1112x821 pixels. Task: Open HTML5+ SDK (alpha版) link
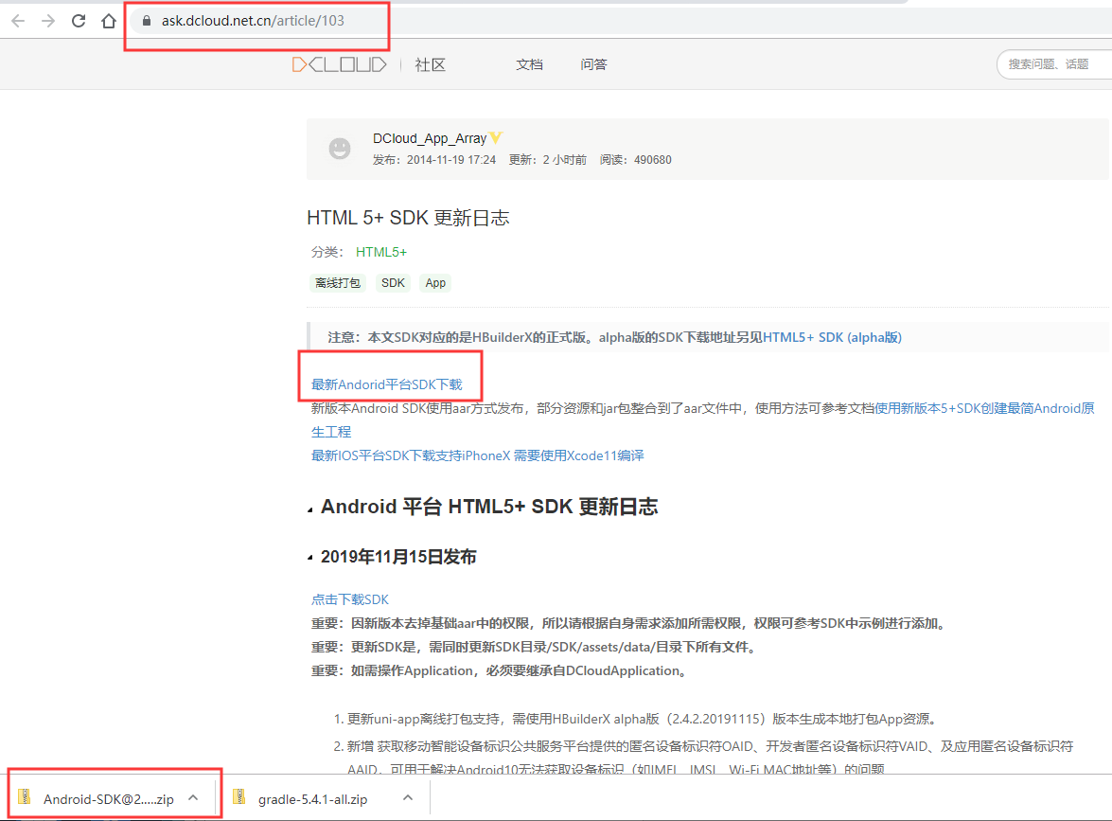point(833,338)
